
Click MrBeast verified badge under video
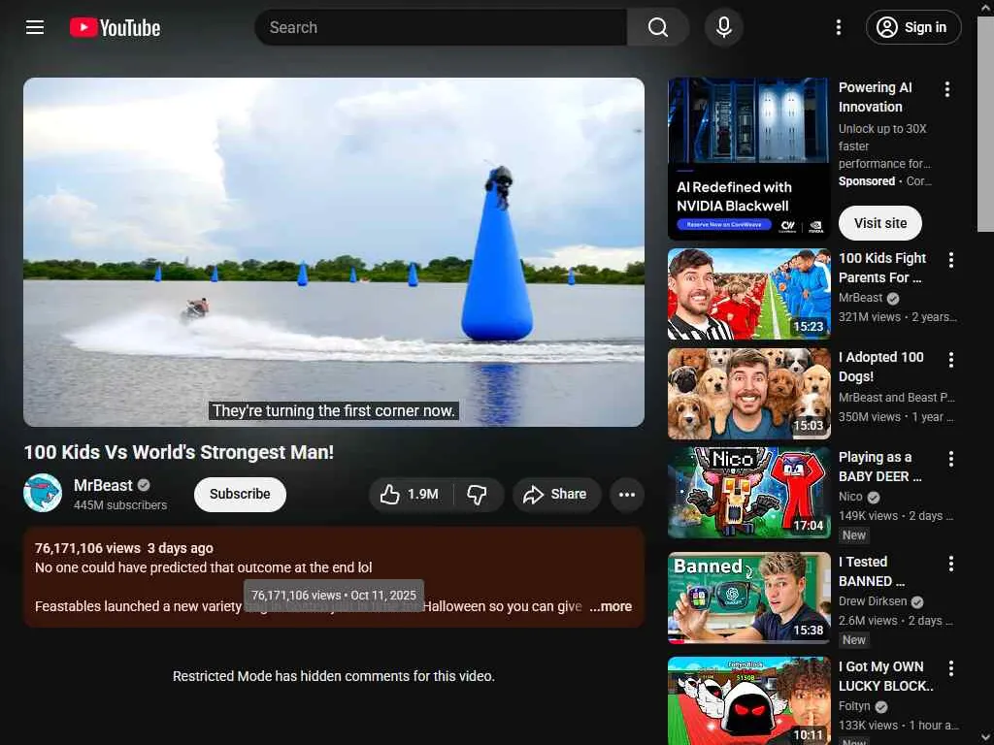(144, 485)
